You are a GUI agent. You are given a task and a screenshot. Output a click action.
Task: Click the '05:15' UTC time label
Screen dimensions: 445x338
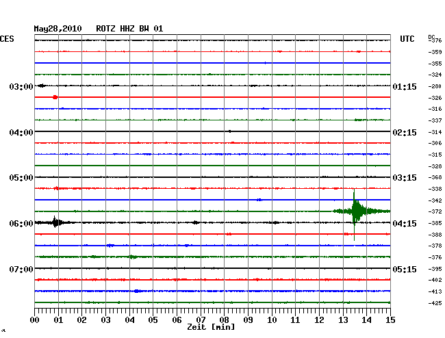405,269
